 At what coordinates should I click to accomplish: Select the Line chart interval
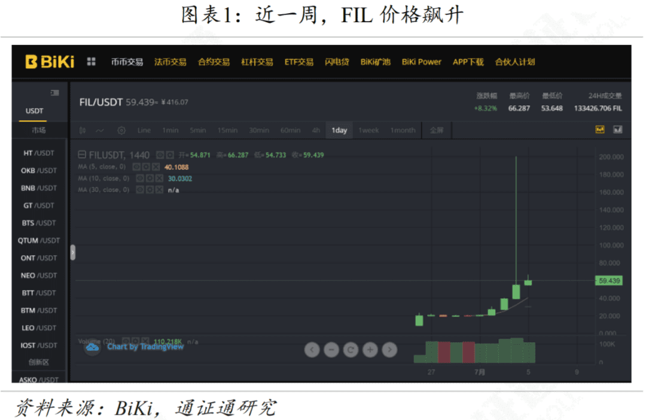144,130
